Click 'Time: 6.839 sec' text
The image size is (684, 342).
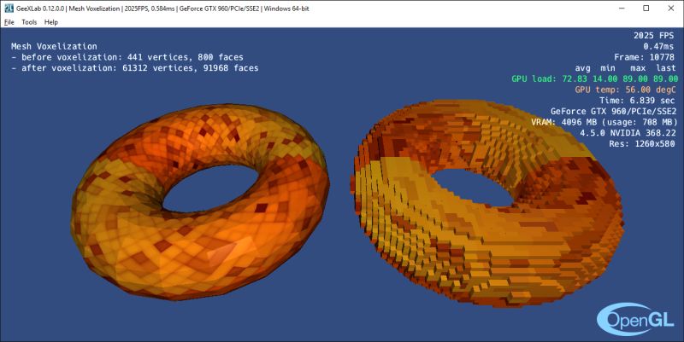pyautogui.click(x=637, y=101)
